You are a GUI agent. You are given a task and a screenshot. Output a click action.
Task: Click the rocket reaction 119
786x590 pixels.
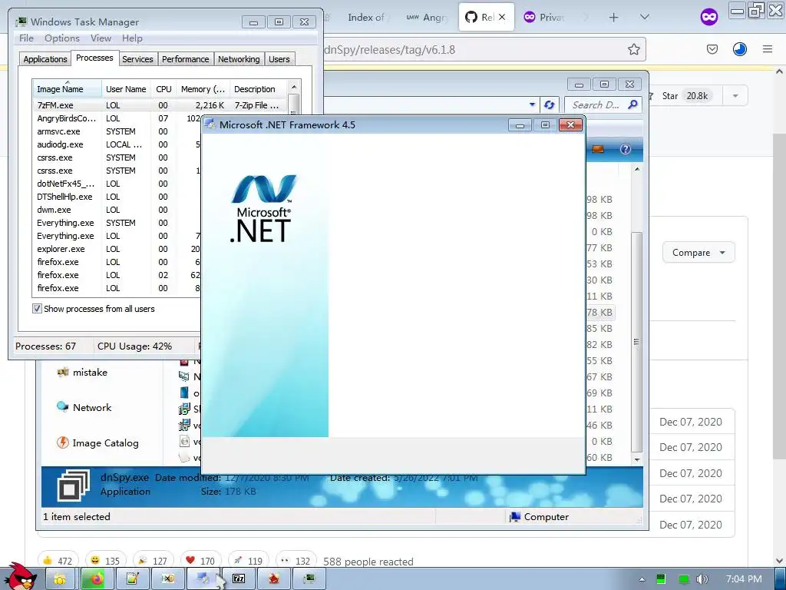point(248,560)
